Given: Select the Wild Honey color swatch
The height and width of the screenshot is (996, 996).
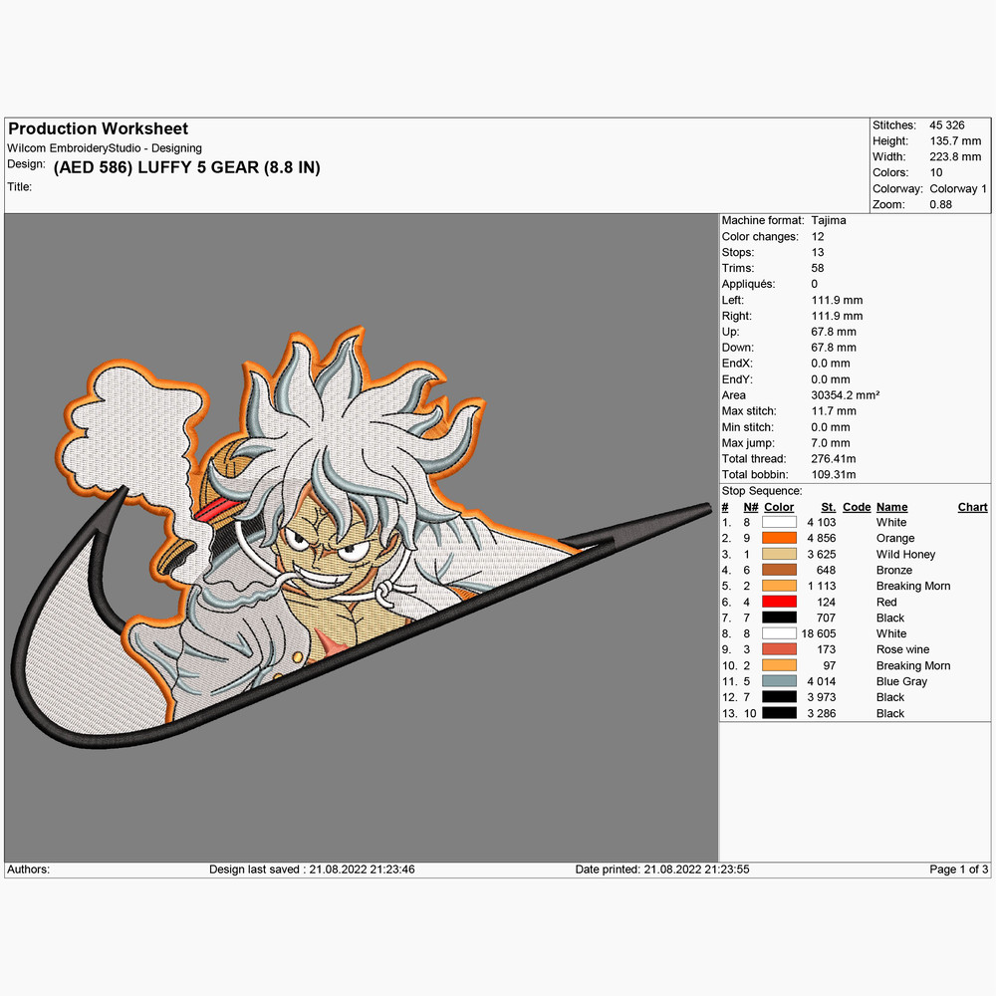Looking at the screenshot, I should tap(779, 554).
